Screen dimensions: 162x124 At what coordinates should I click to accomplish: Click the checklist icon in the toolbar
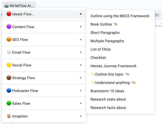pyautogui.click(x=157, y=15)
